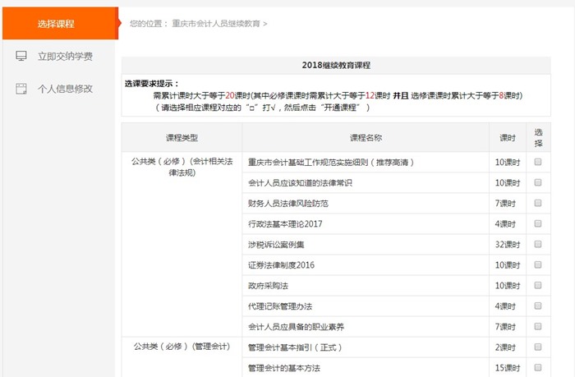The height and width of the screenshot is (377, 575).
Task: Check the 管理会计的基本方法 course checkbox
Action: click(x=538, y=367)
